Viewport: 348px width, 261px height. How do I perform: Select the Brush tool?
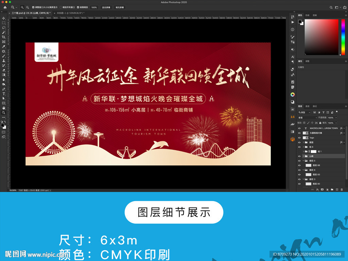3,56
